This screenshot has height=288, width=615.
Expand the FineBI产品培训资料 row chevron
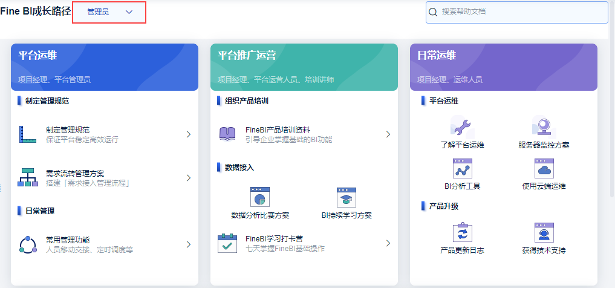pyautogui.click(x=388, y=134)
